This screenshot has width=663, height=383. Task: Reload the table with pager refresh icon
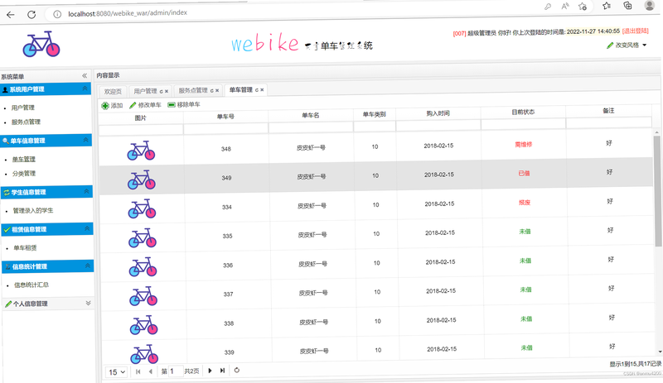pyautogui.click(x=237, y=371)
